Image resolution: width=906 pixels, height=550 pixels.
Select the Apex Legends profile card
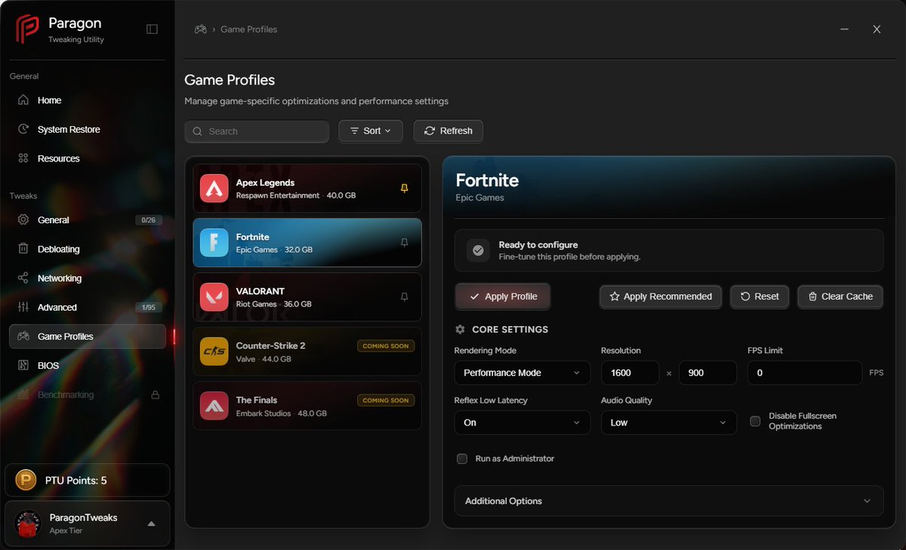click(307, 189)
